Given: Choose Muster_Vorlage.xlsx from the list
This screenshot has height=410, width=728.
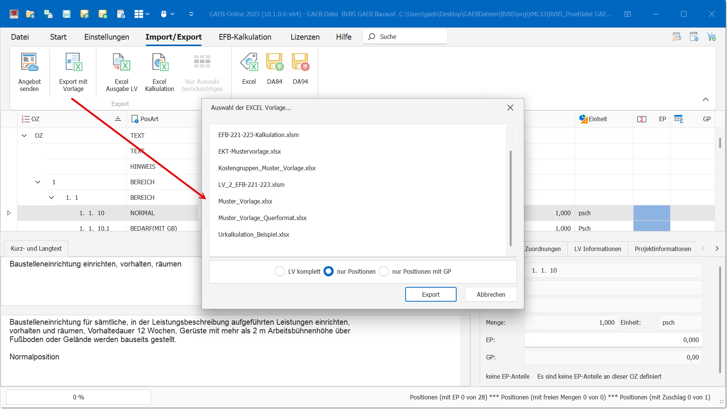Looking at the screenshot, I should 245,201.
